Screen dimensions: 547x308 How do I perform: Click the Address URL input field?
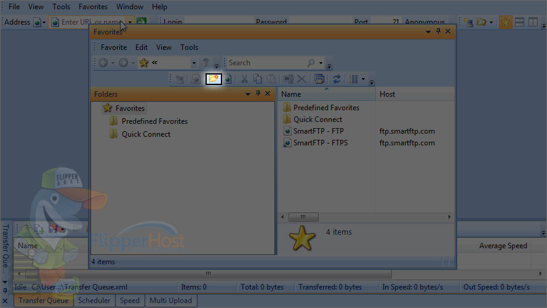tap(90, 22)
